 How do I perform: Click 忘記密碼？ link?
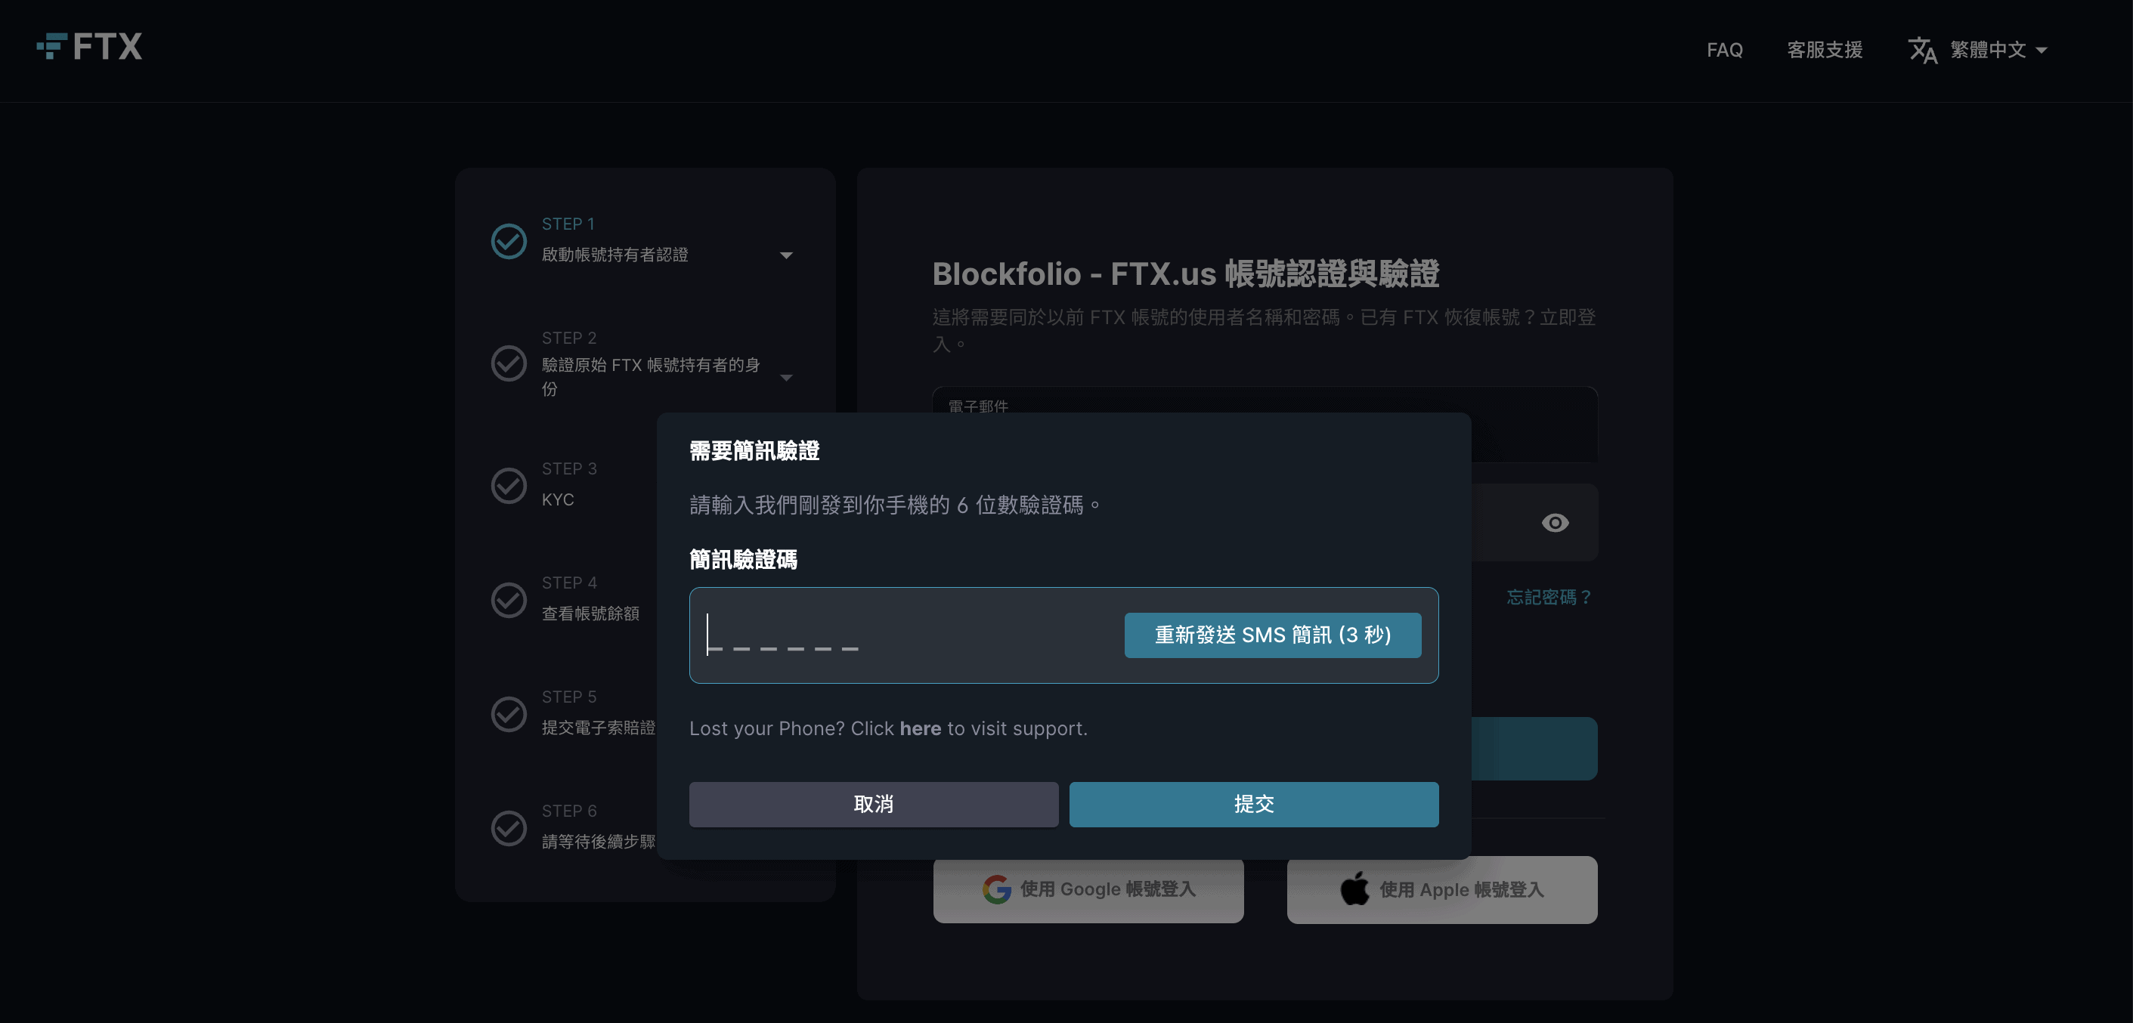point(1549,597)
